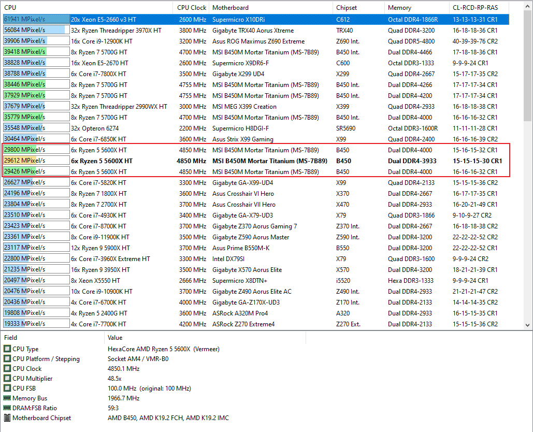
Task: Select the 6x Core i7-3960X Extreme HT row
Action: (256, 258)
